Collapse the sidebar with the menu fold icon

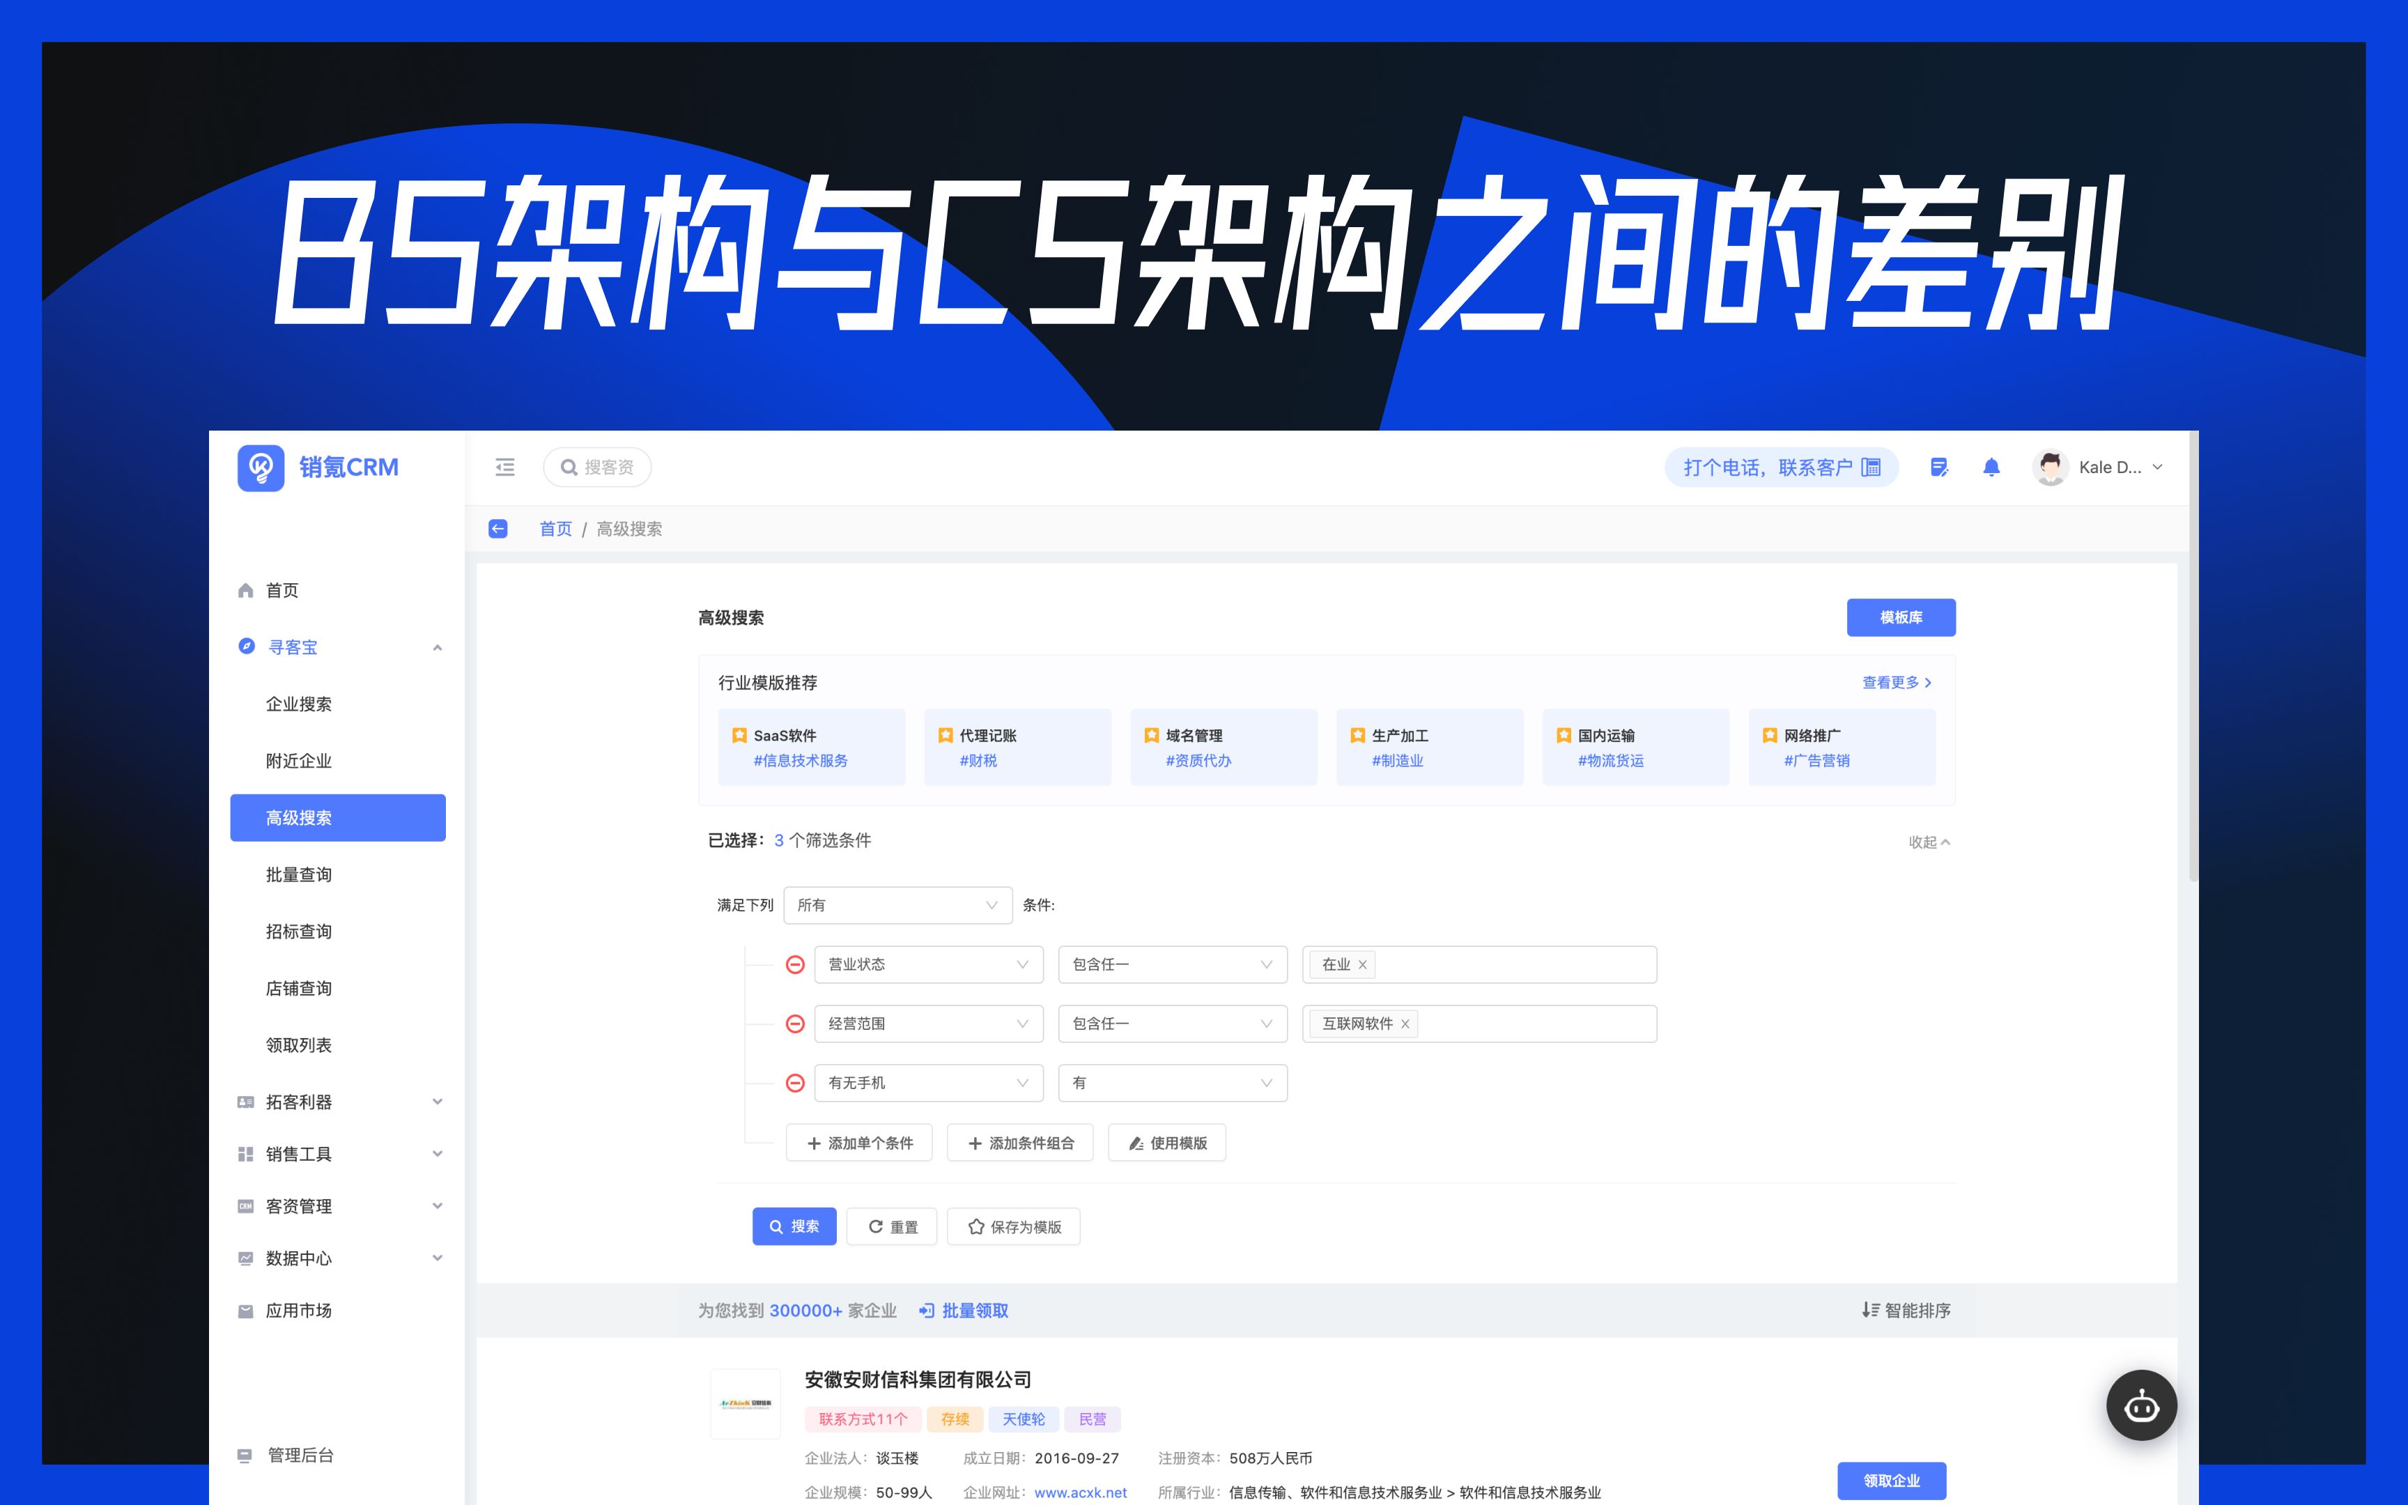pos(504,467)
